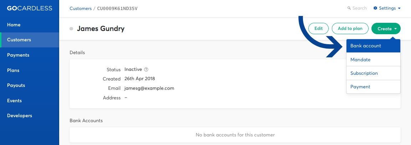Click the Edit button

(x=318, y=29)
